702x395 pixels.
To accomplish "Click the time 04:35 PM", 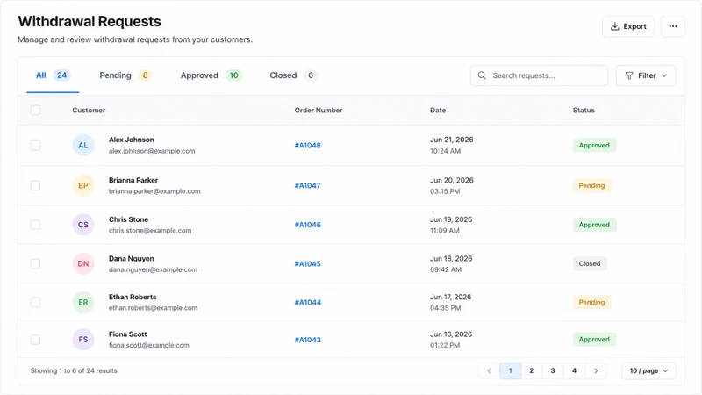I will pyautogui.click(x=446, y=308).
